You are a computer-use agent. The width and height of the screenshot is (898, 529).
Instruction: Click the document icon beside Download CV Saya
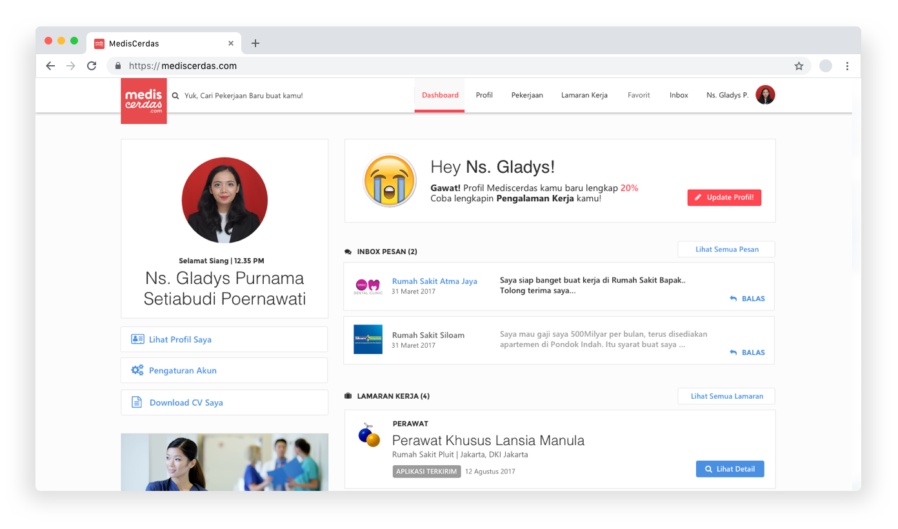coord(137,402)
